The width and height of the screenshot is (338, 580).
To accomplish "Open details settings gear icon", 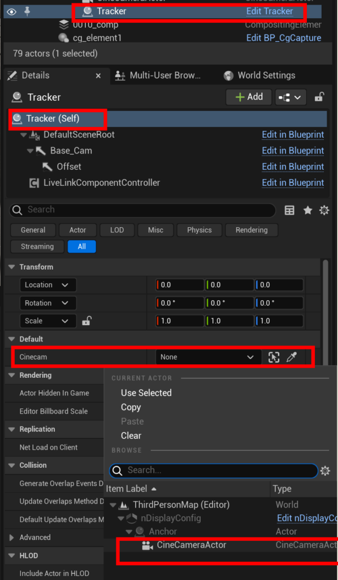I will [x=324, y=211].
